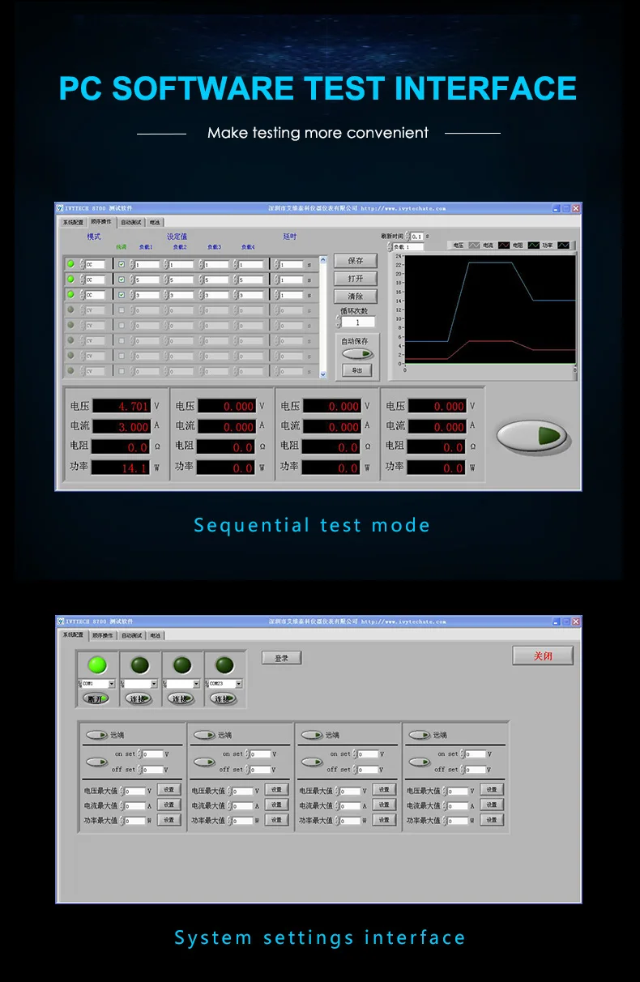
Task: Click the 连接 connect button for channel two
Action: tap(139, 698)
